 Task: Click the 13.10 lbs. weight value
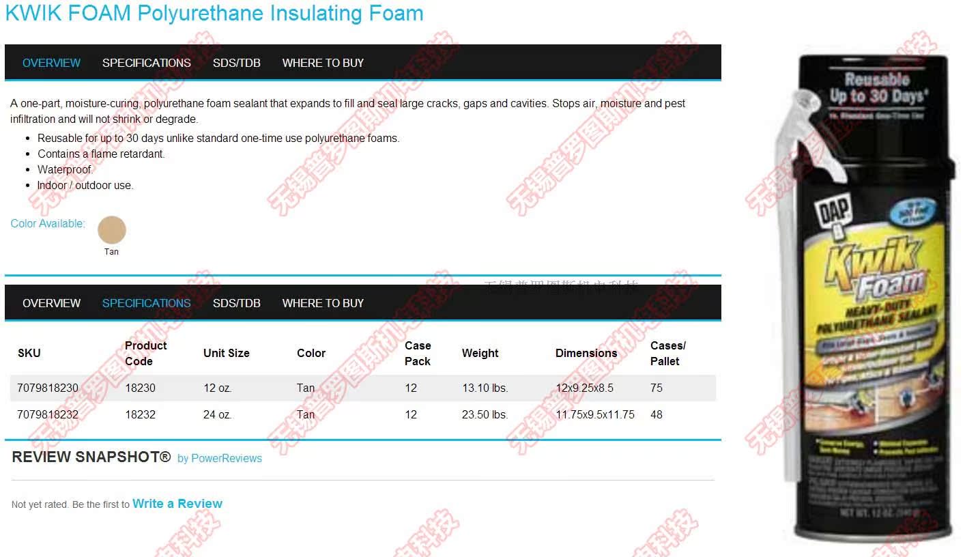tap(485, 388)
